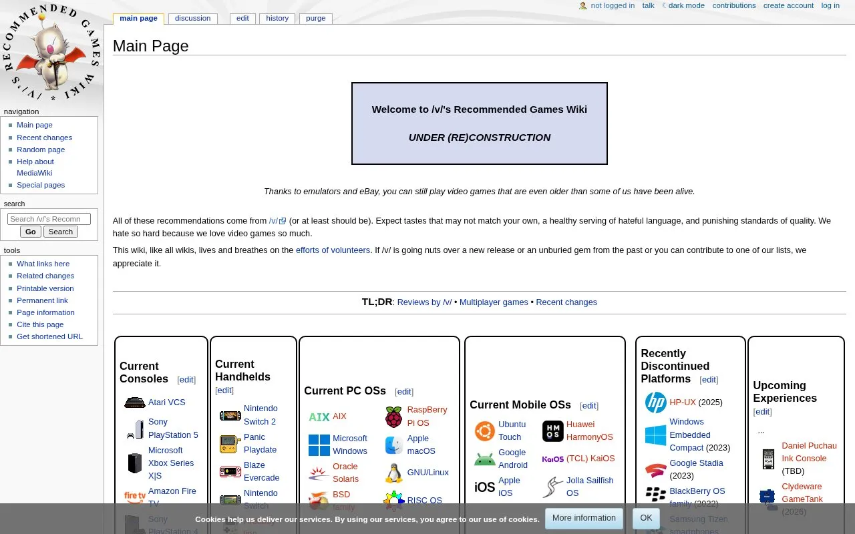855x534 pixels.
Task: Click the Apple iOS logo icon
Action: [485, 487]
